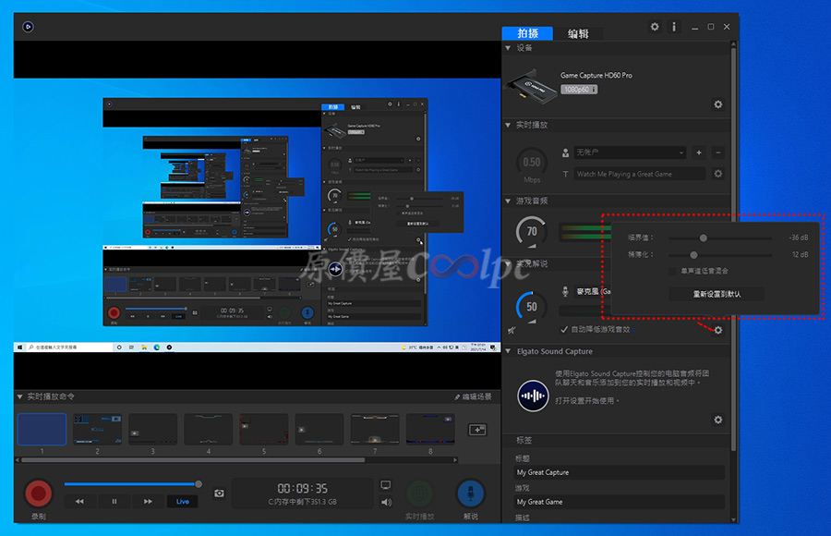Image resolution: width=831 pixels, height=536 pixels.
Task: Click the game audio 70 volume dial
Action: coord(532,231)
